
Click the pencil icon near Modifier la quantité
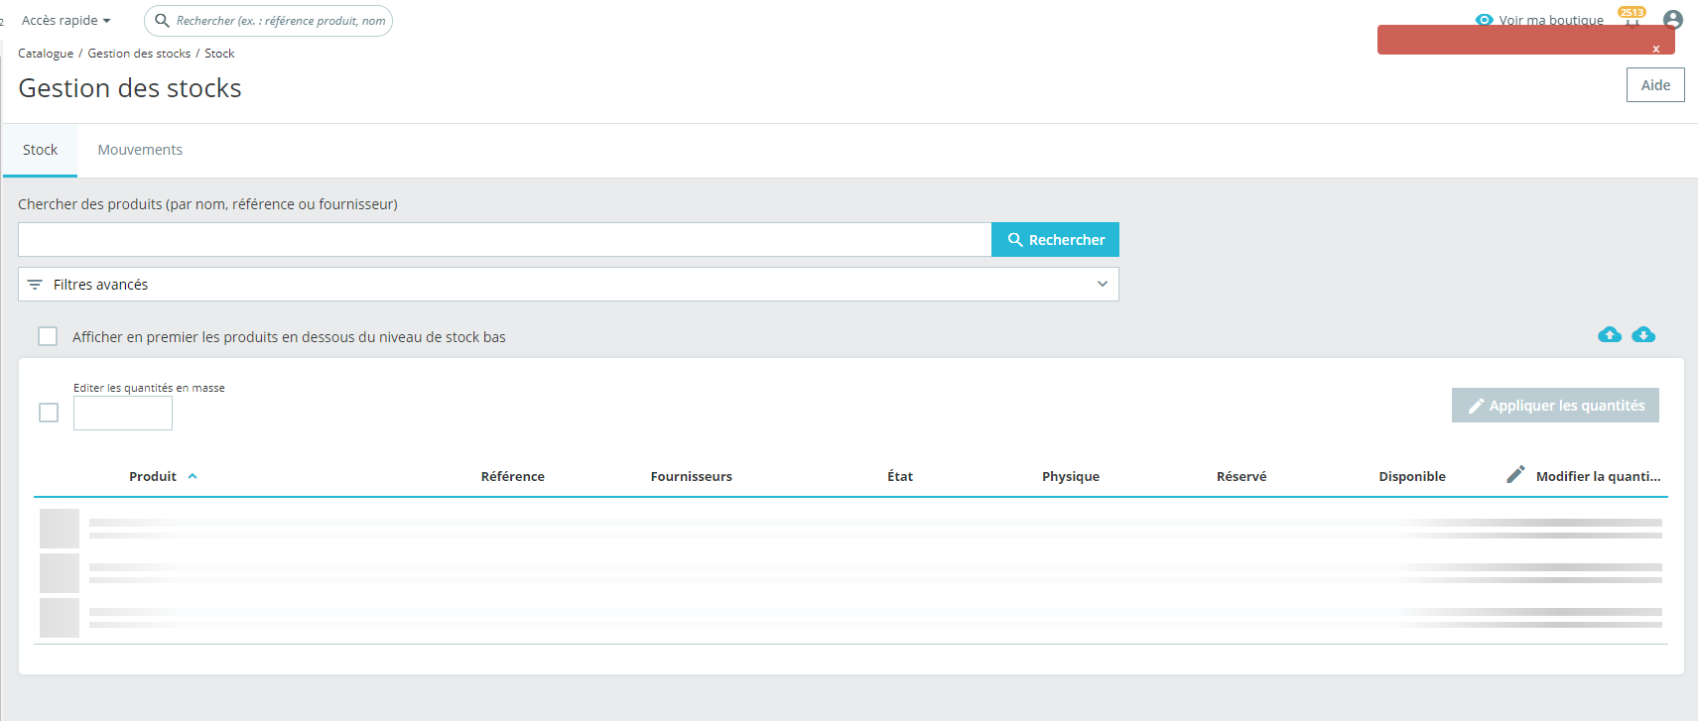pyautogui.click(x=1515, y=475)
